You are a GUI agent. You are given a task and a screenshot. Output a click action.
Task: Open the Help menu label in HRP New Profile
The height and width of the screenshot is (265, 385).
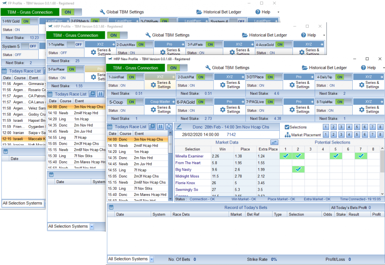[371, 68]
